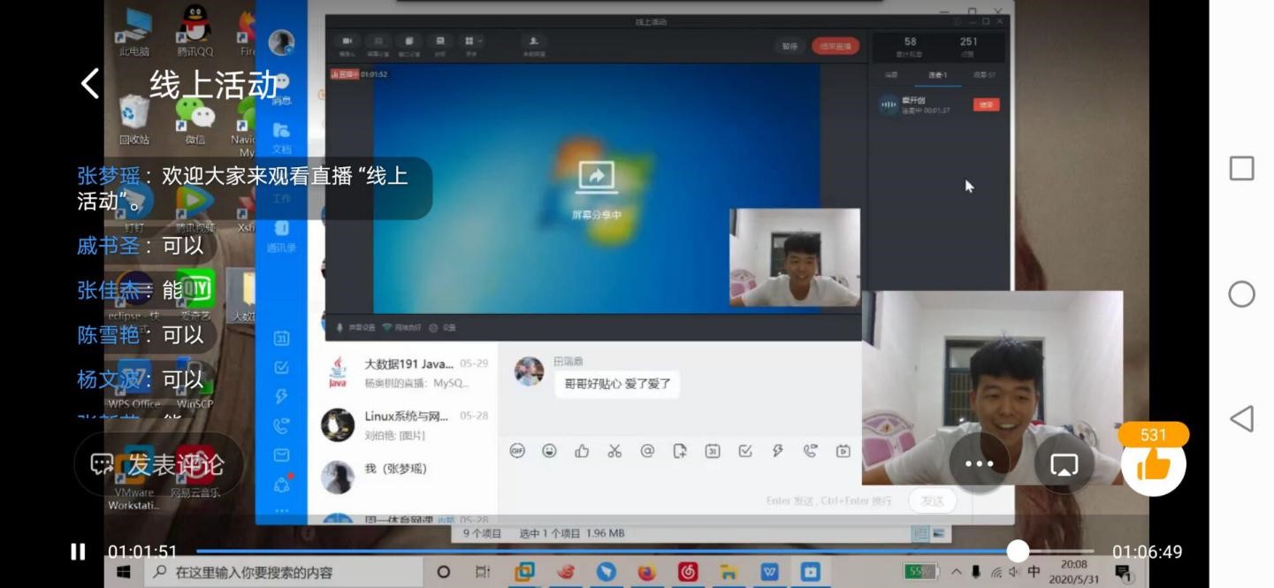
Task: Click the @ mention icon
Action: [647, 451]
